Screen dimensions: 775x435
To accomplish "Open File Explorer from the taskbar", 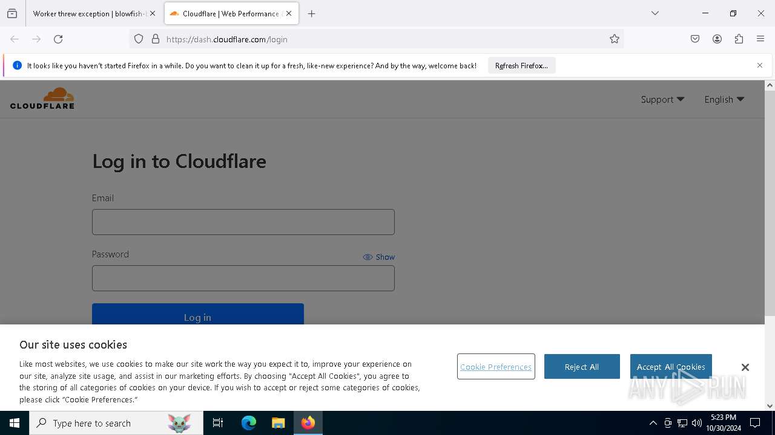I will point(278,423).
